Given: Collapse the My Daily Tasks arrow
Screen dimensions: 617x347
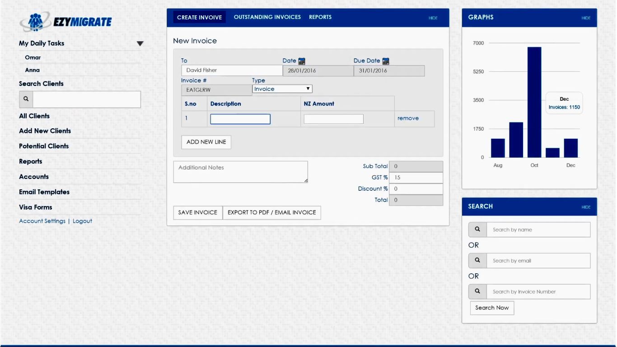Looking at the screenshot, I should pyautogui.click(x=140, y=44).
